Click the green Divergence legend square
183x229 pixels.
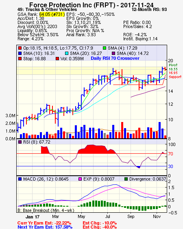tap(126, 179)
